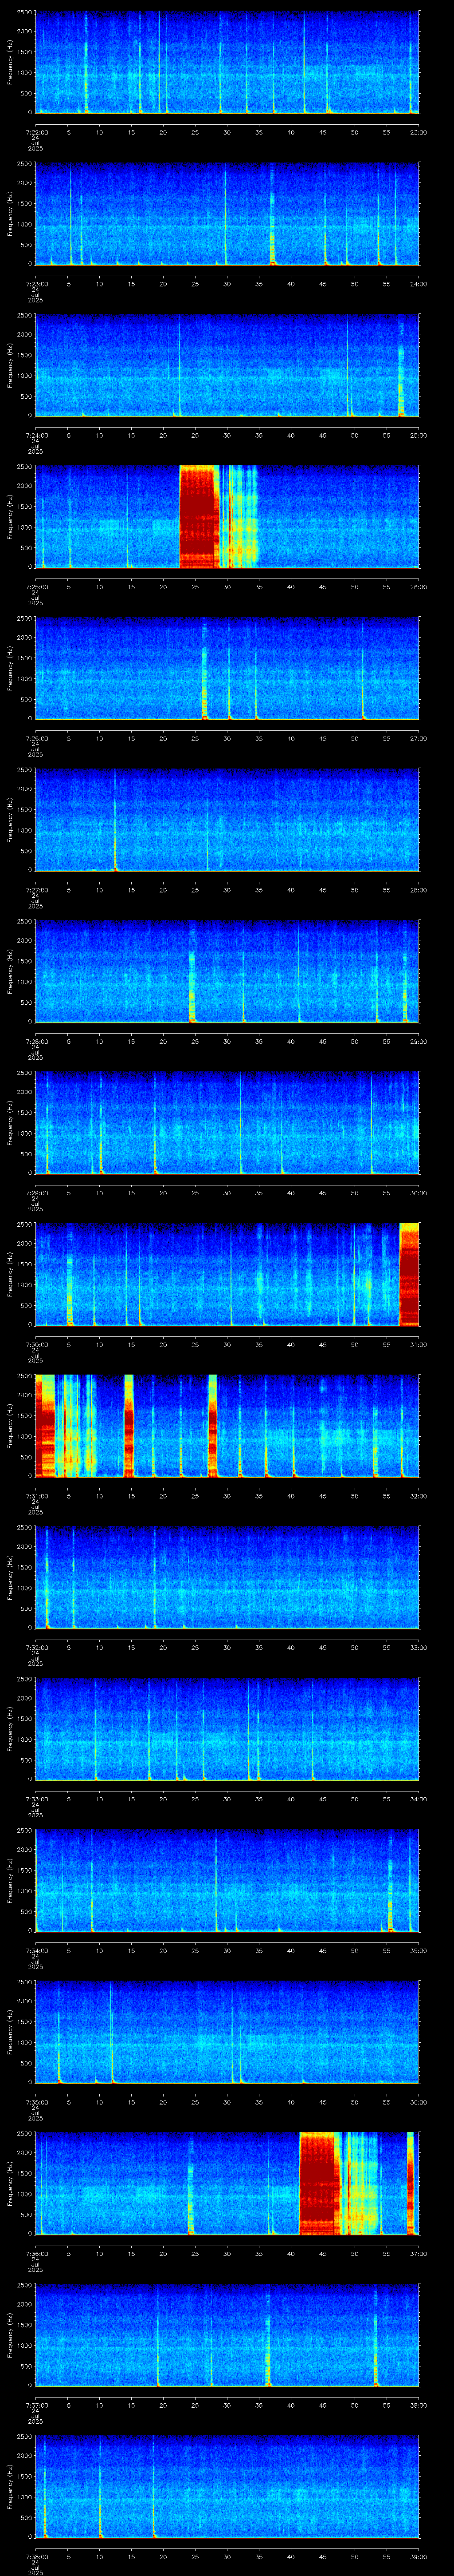Image resolution: width=454 pixels, height=2576 pixels.
Task: Select the large red burst in the 7:36:00 spectrogram
Action: [320, 2183]
